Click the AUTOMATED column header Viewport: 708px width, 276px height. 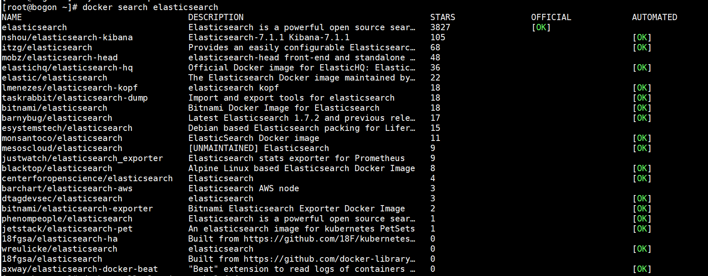pos(655,17)
